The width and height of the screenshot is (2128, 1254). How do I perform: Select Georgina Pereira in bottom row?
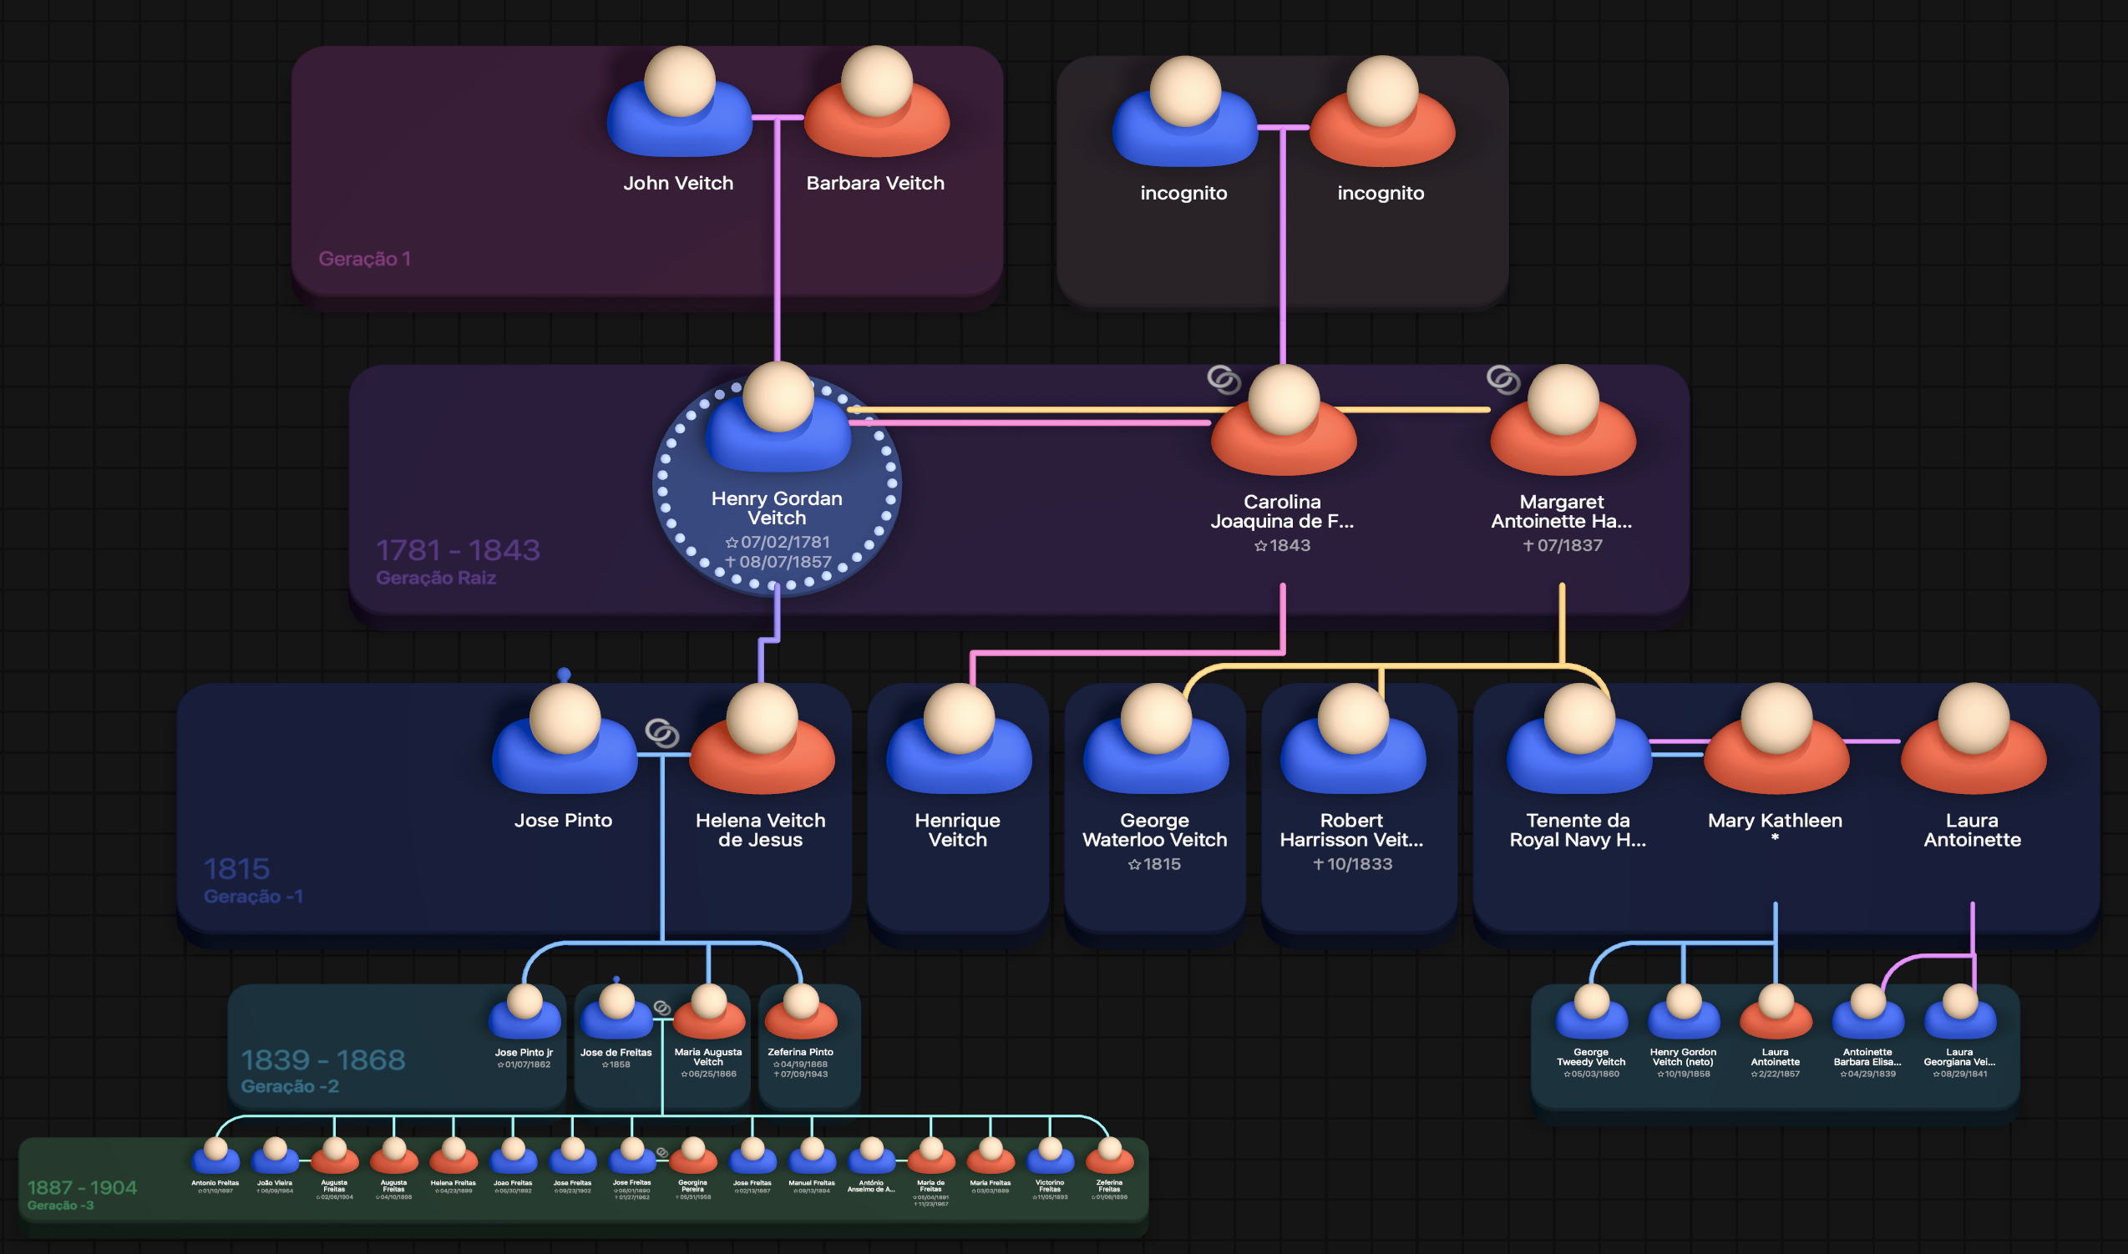692,1168
